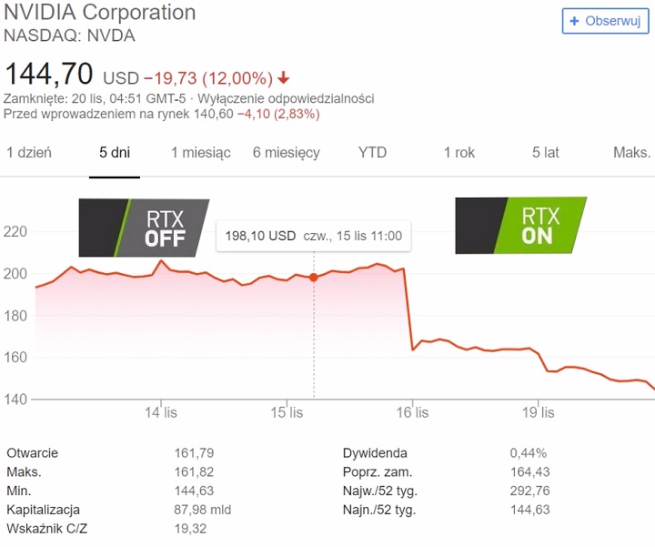Show the 5 lat chart range
655x547 pixels.
pos(546,152)
